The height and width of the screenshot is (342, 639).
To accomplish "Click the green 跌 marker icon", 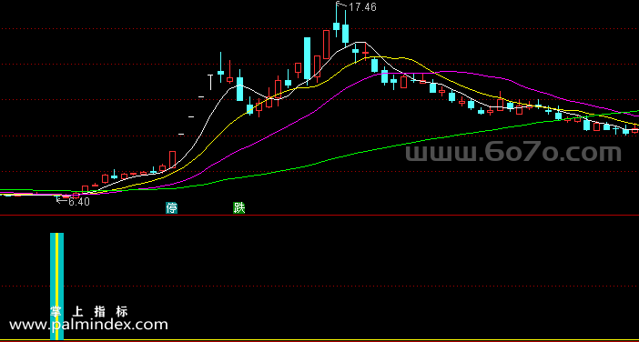I will click(x=238, y=208).
